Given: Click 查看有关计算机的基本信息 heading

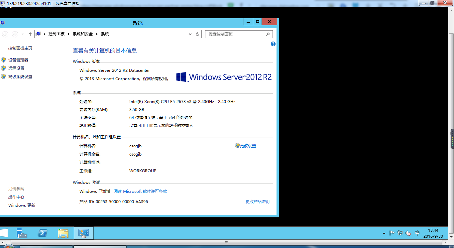Looking at the screenshot, I should 105,51.
